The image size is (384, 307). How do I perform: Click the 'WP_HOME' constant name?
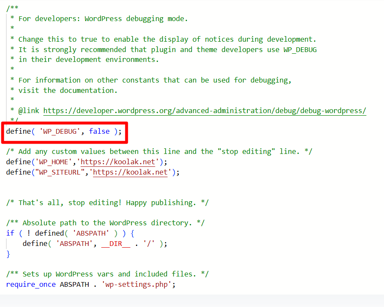(54, 162)
